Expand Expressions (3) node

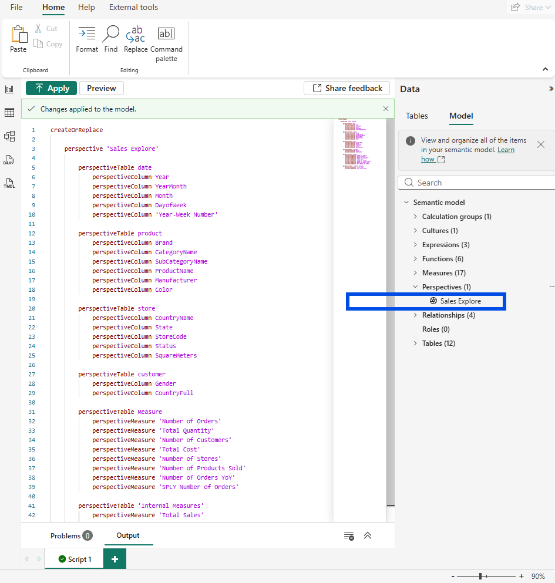coord(415,245)
